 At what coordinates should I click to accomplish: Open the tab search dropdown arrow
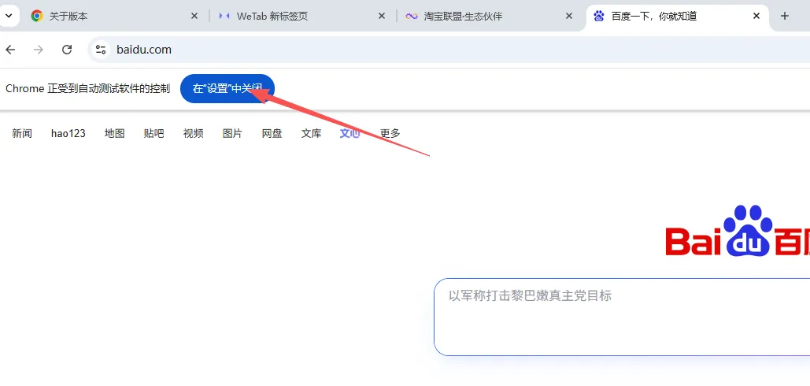9,16
